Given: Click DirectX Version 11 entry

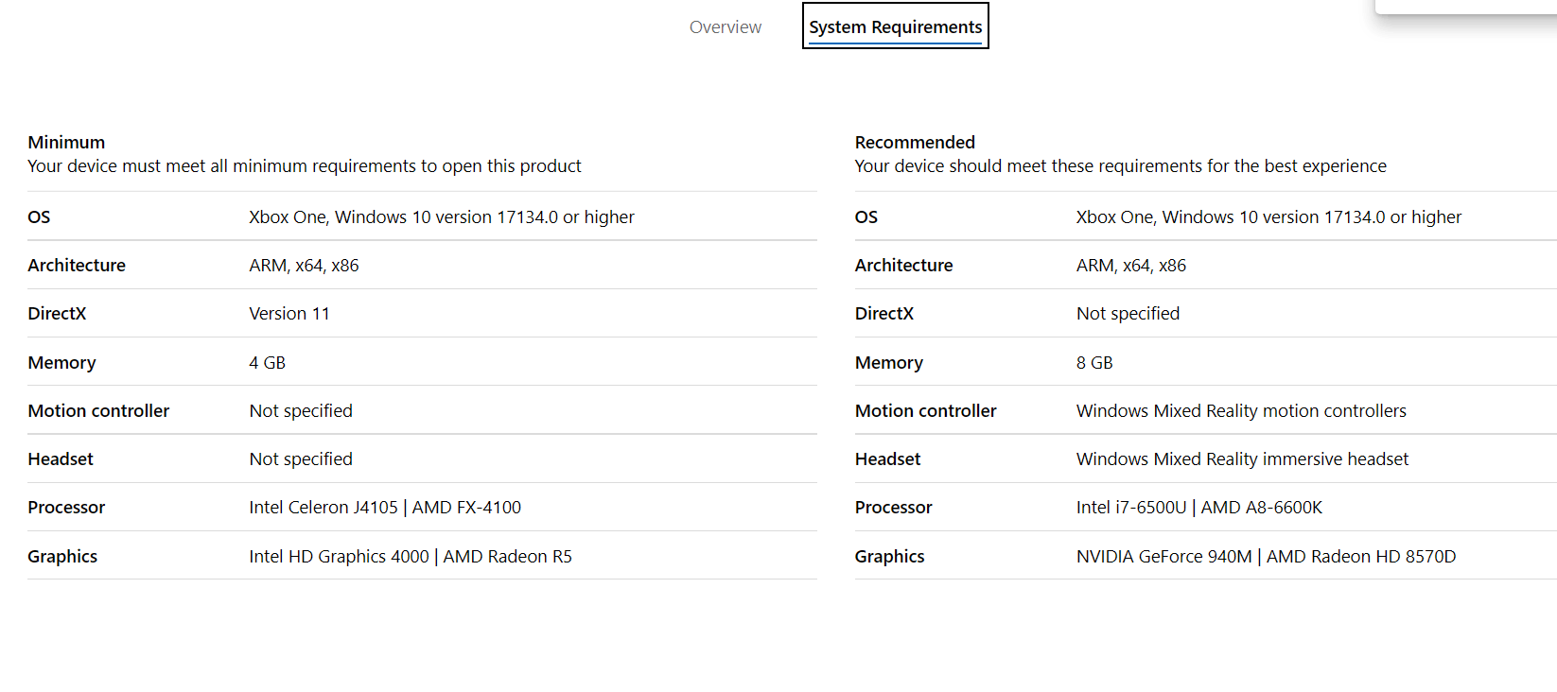Looking at the screenshot, I should coord(289,314).
